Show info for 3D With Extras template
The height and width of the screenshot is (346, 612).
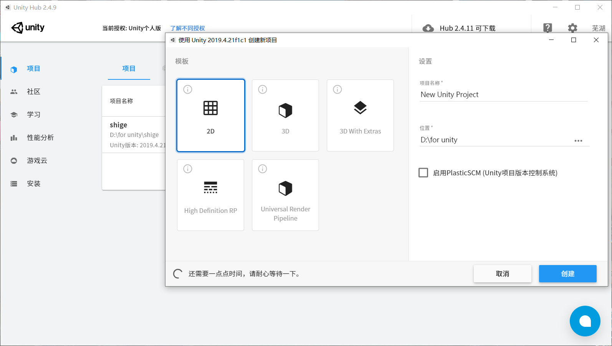point(337,89)
